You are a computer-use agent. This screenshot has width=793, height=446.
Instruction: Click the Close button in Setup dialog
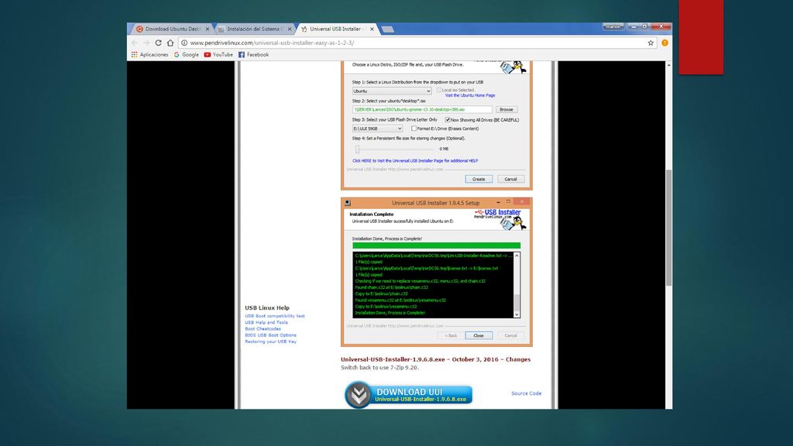[479, 335]
